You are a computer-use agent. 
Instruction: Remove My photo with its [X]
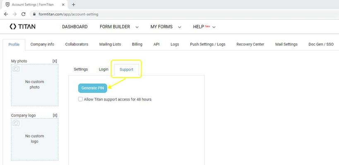[55, 61]
